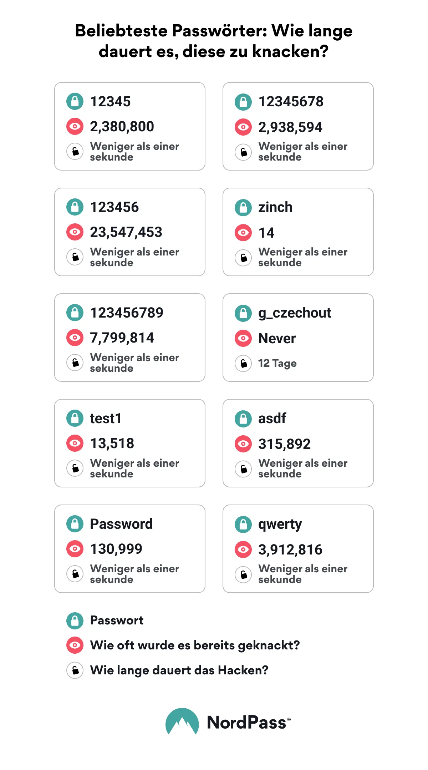The image size is (428, 770).
Task: Click the red eye icon beside 2,380,800
Action: coord(75,126)
